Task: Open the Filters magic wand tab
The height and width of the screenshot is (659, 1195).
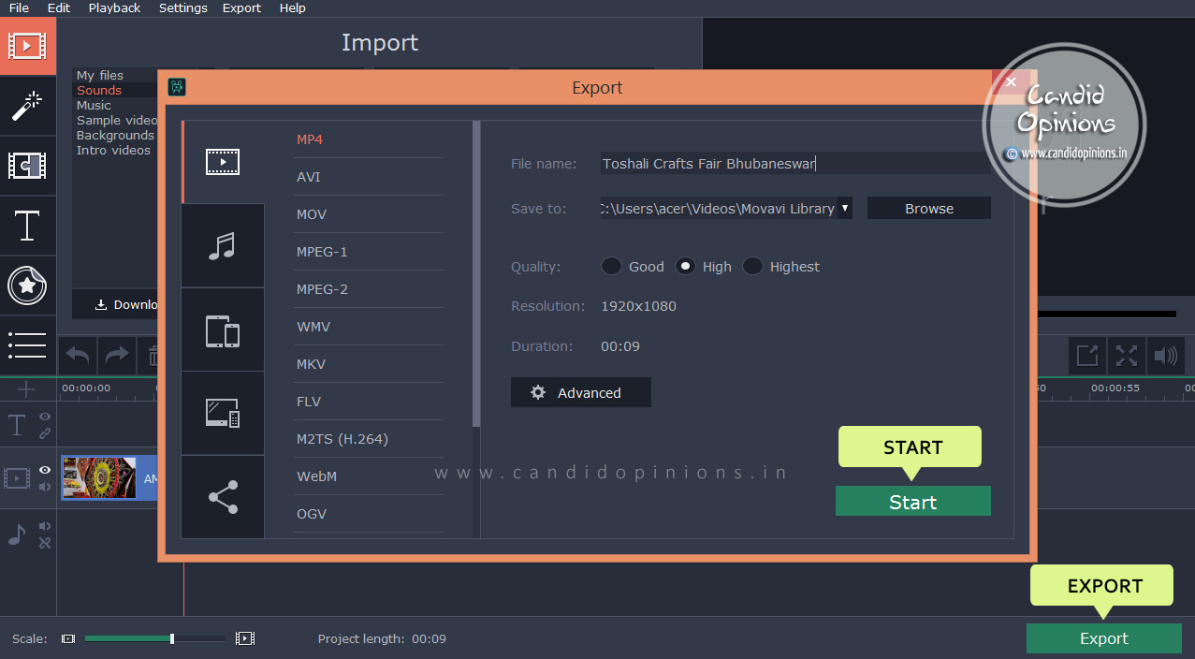Action: tap(28, 106)
